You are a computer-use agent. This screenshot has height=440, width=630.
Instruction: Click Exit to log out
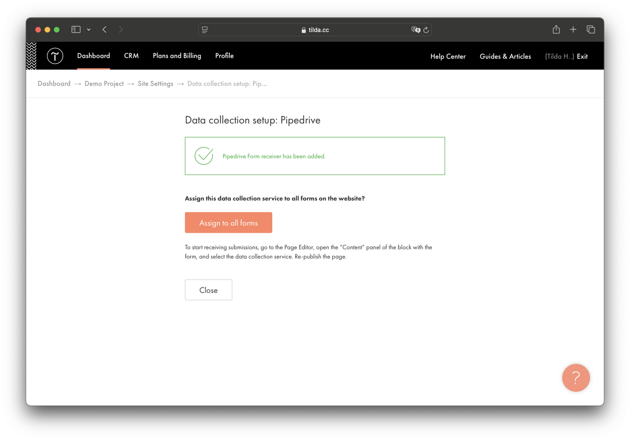coord(582,56)
